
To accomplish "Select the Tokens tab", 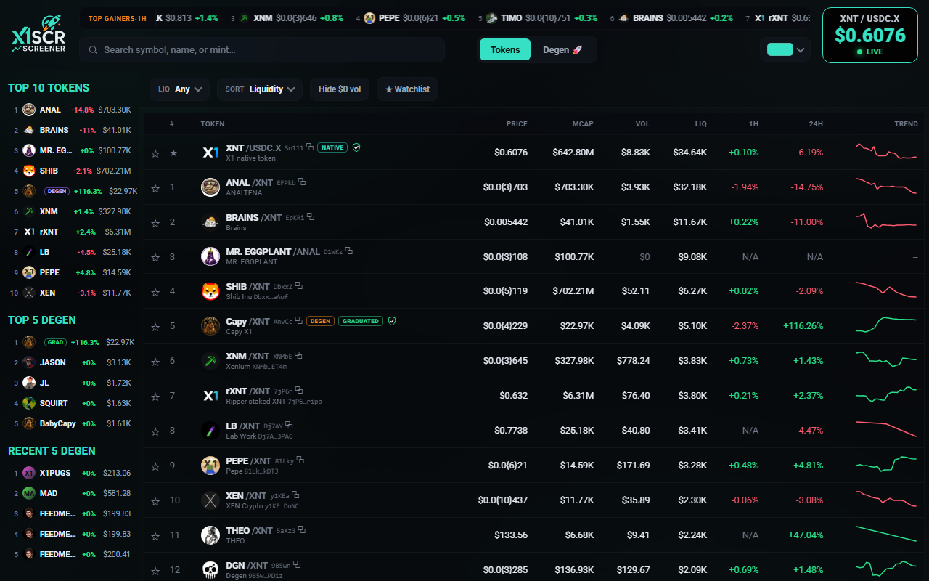I will 505,50.
